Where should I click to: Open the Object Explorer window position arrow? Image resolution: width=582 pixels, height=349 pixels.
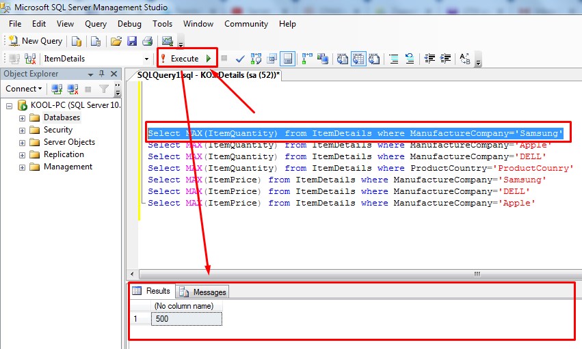(90, 74)
